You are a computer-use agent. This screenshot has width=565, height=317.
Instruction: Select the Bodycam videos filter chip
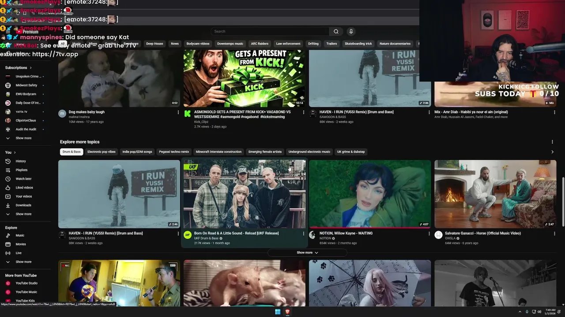coord(198,44)
